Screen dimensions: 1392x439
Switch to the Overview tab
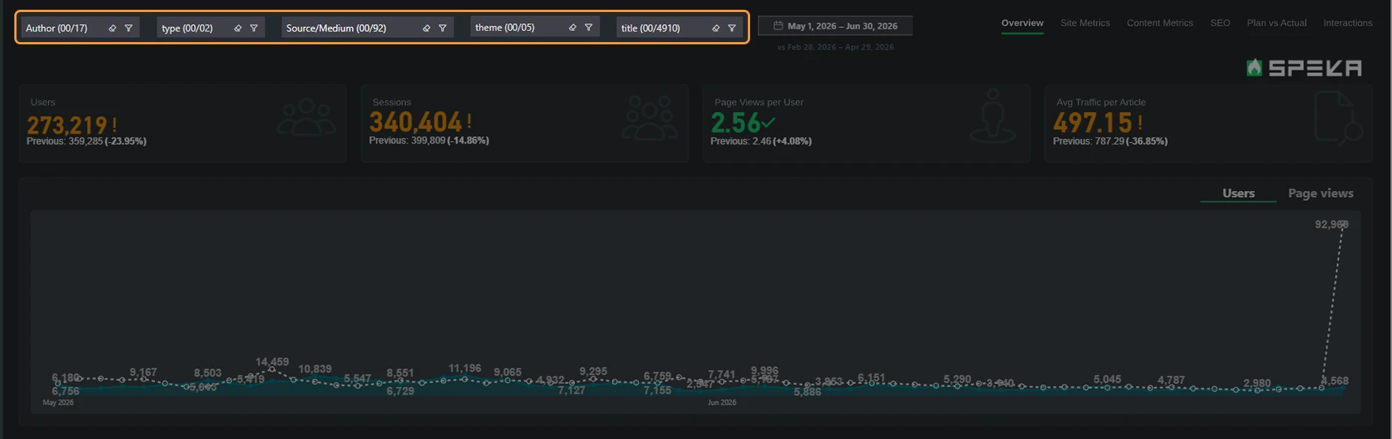1022,23
